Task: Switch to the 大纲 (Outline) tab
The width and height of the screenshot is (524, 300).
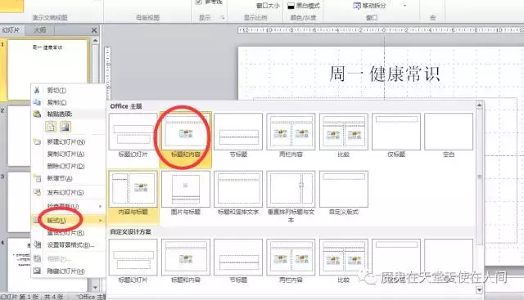Action: pos(39,30)
